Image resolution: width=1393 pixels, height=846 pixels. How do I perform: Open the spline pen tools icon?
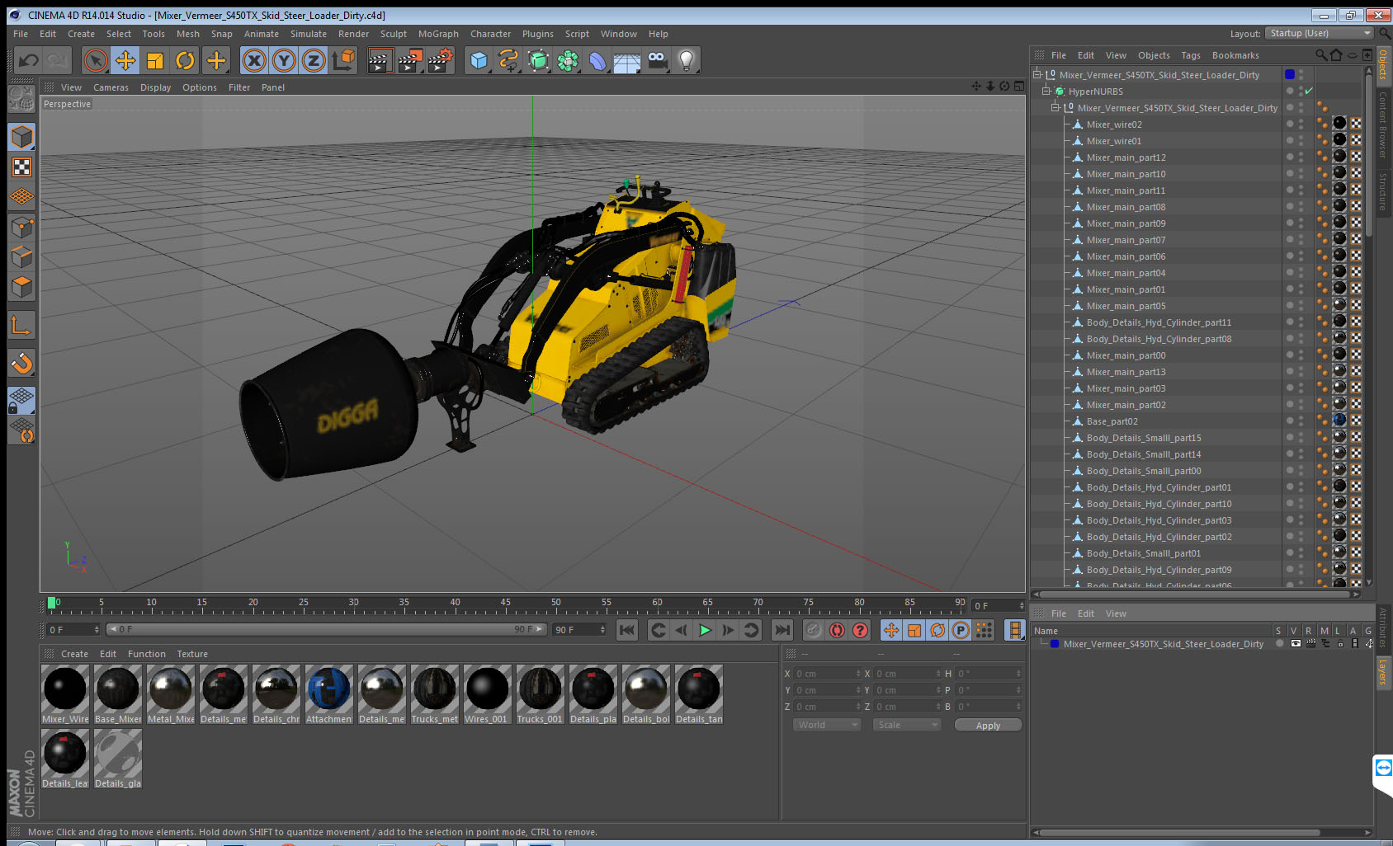508,60
